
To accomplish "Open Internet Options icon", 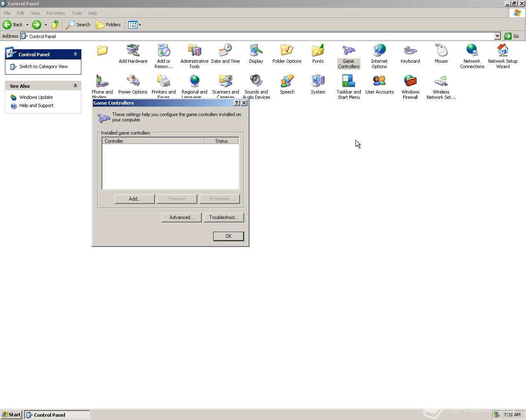I will (x=379, y=56).
